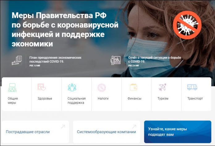Image resolution: width=215 pixels, height=146 pixels.
Task: Click the Узнайте, какие меры подходят вам button
Action: pos(178,132)
